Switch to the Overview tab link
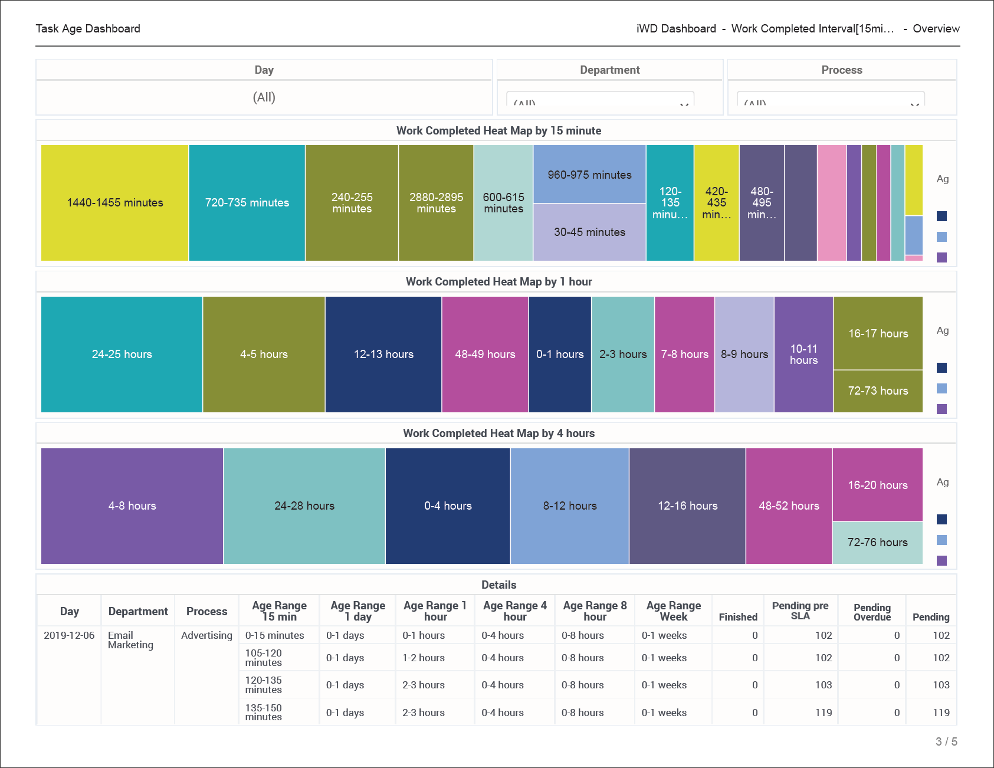The height and width of the screenshot is (768, 994). click(x=936, y=28)
